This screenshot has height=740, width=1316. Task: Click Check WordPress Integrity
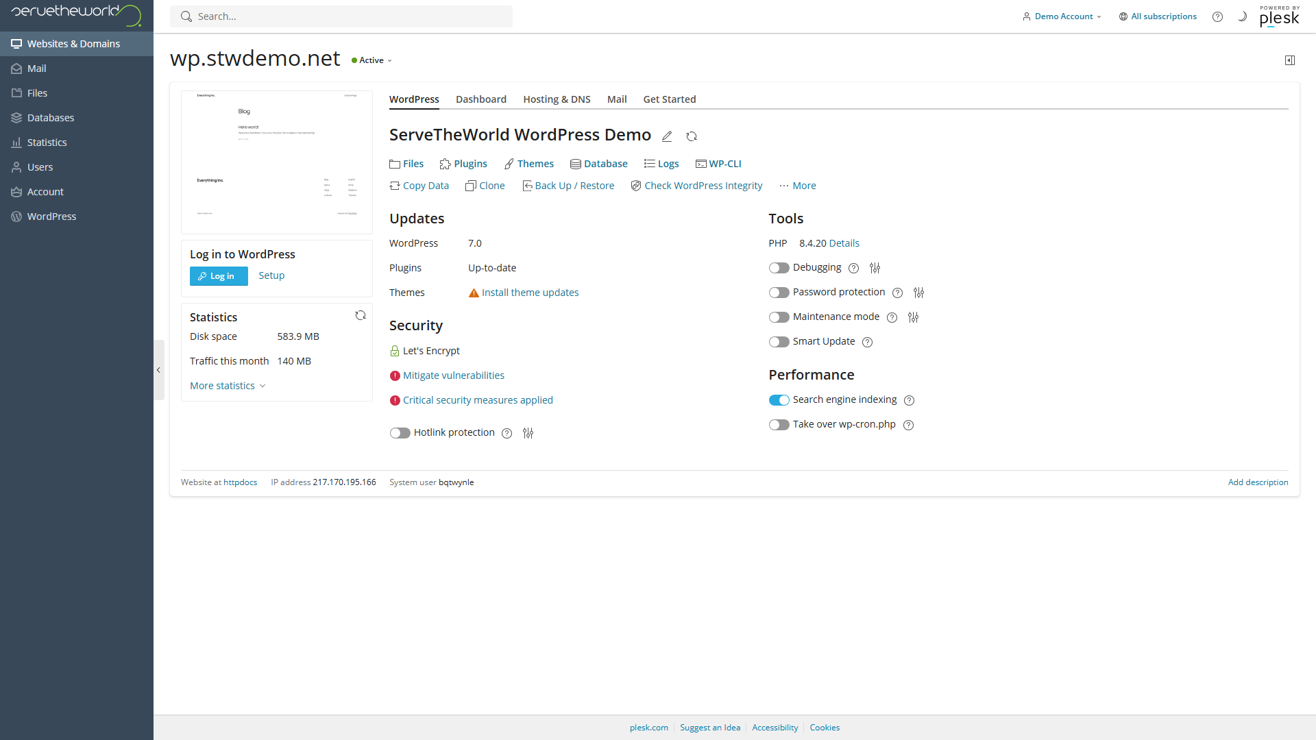(x=696, y=186)
